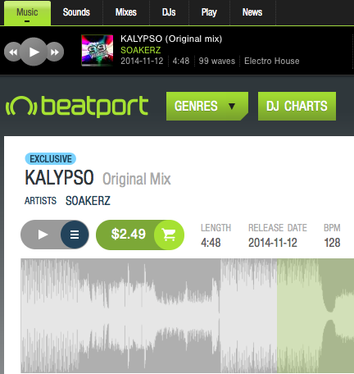Open the Mixes tab
The image size is (354, 374).
pyautogui.click(x=126, y=12)
